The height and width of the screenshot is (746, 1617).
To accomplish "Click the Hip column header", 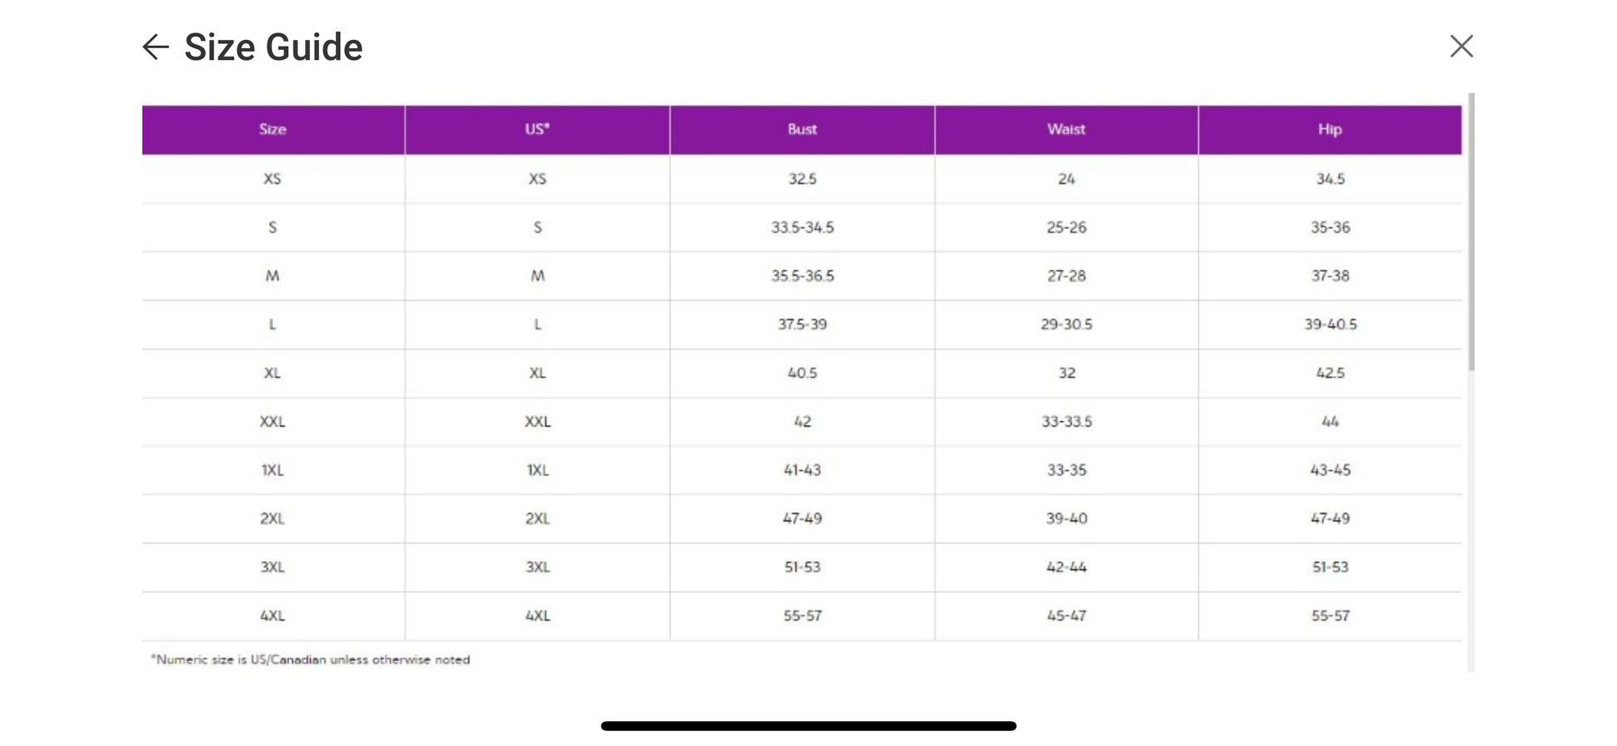I will click(1329, 130).
